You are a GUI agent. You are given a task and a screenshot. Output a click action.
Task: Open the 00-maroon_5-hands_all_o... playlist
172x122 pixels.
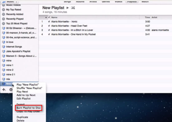coord(21,33)
